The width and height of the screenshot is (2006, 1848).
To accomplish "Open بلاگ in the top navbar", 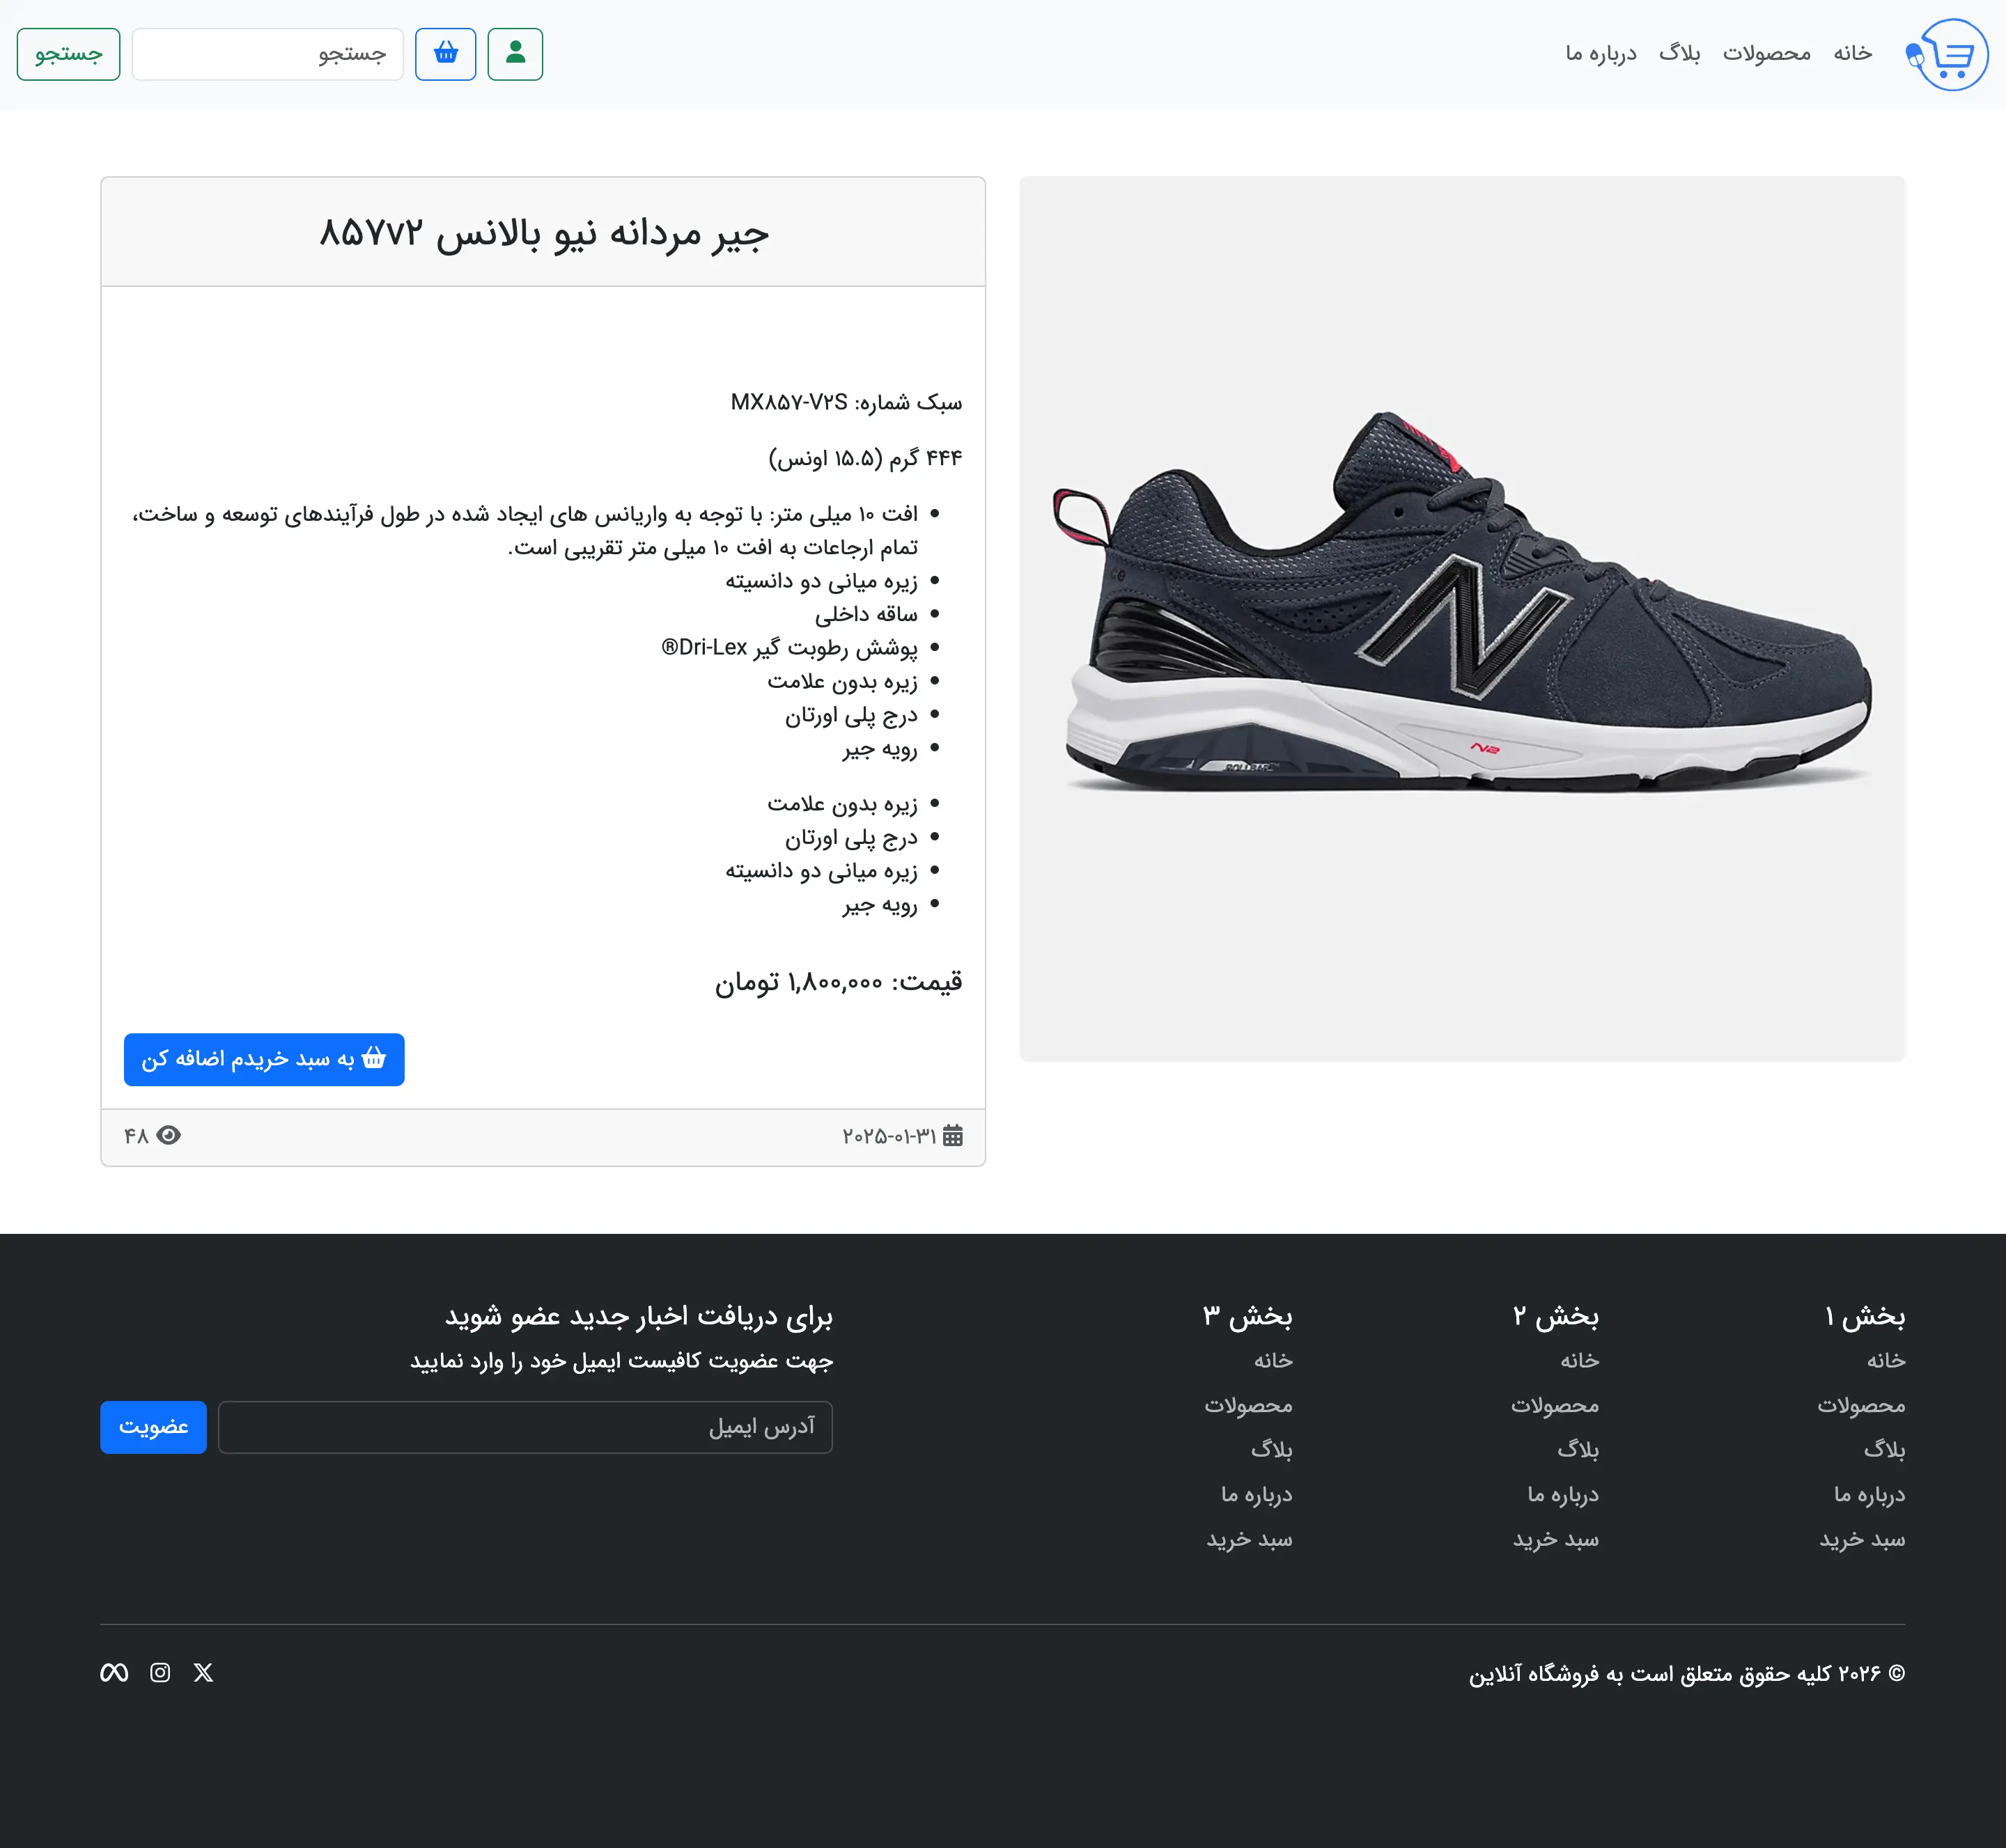I will tap(1679, 54).
